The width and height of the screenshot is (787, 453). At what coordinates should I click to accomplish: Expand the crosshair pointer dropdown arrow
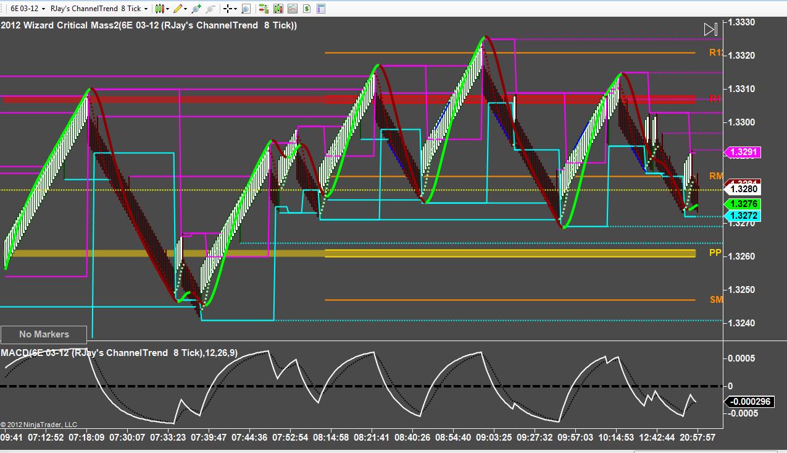(x=236, y=9)
